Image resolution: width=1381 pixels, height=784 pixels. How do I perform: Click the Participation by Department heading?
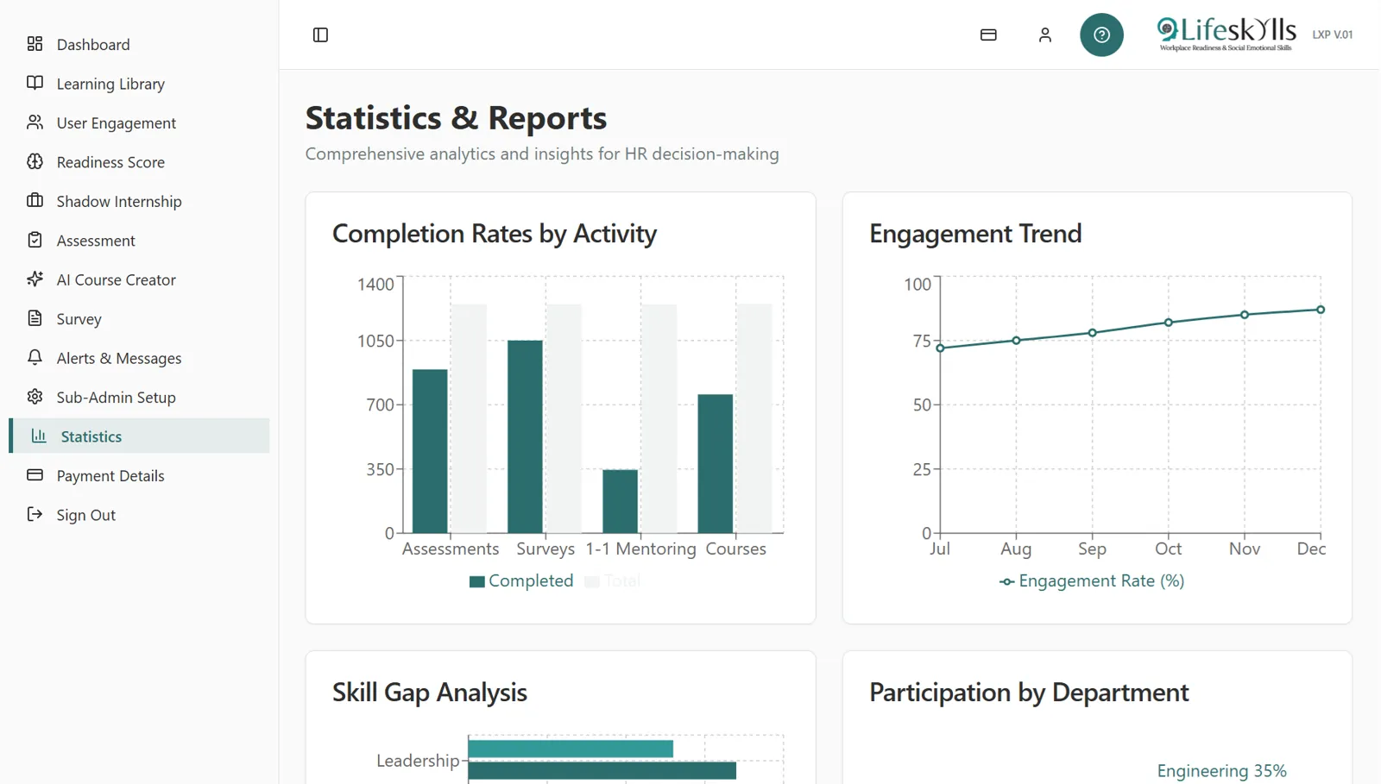(1029, 693)
